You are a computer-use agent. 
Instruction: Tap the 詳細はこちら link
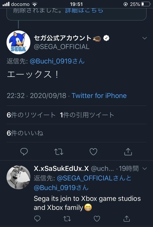[84, 11]
